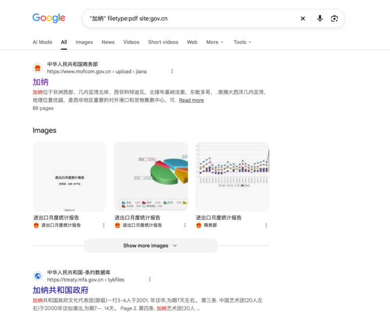Click 中华人民共和国商务部 site name

coord(73,64)
